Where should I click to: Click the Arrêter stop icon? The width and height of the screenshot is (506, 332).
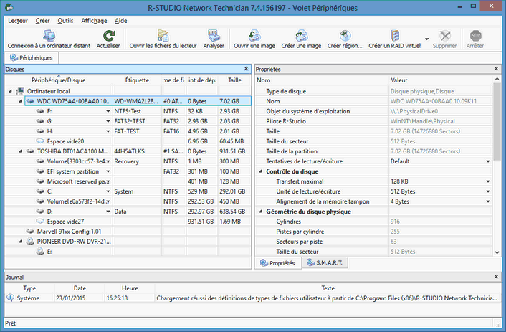coord(475,36)
